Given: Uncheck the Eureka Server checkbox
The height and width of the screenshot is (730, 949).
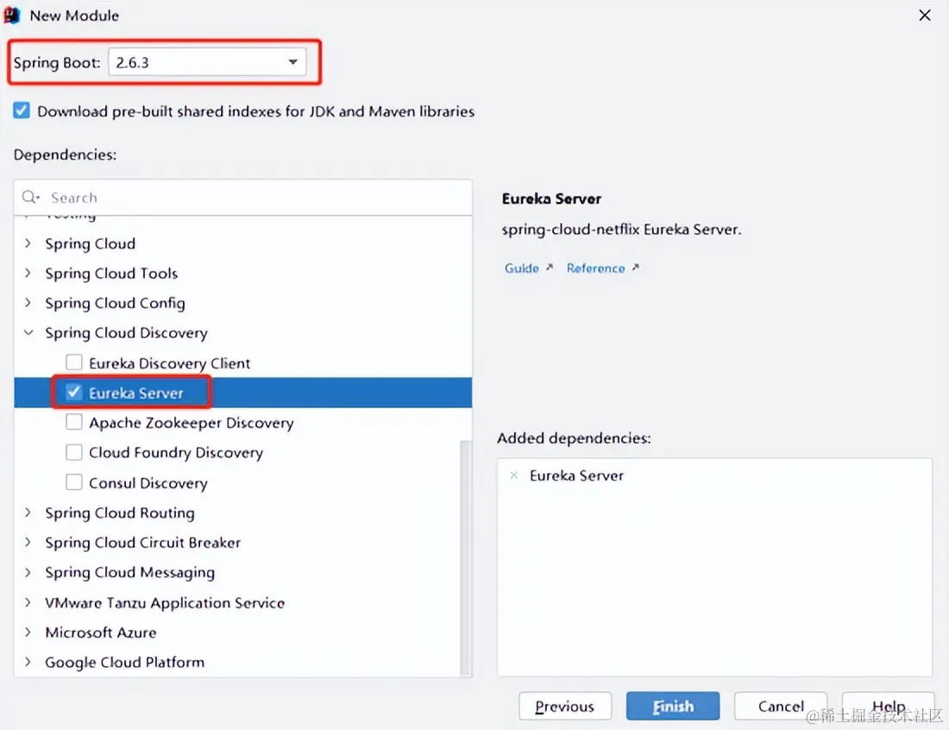Looking at the screenshot, I should pos(74,393).
